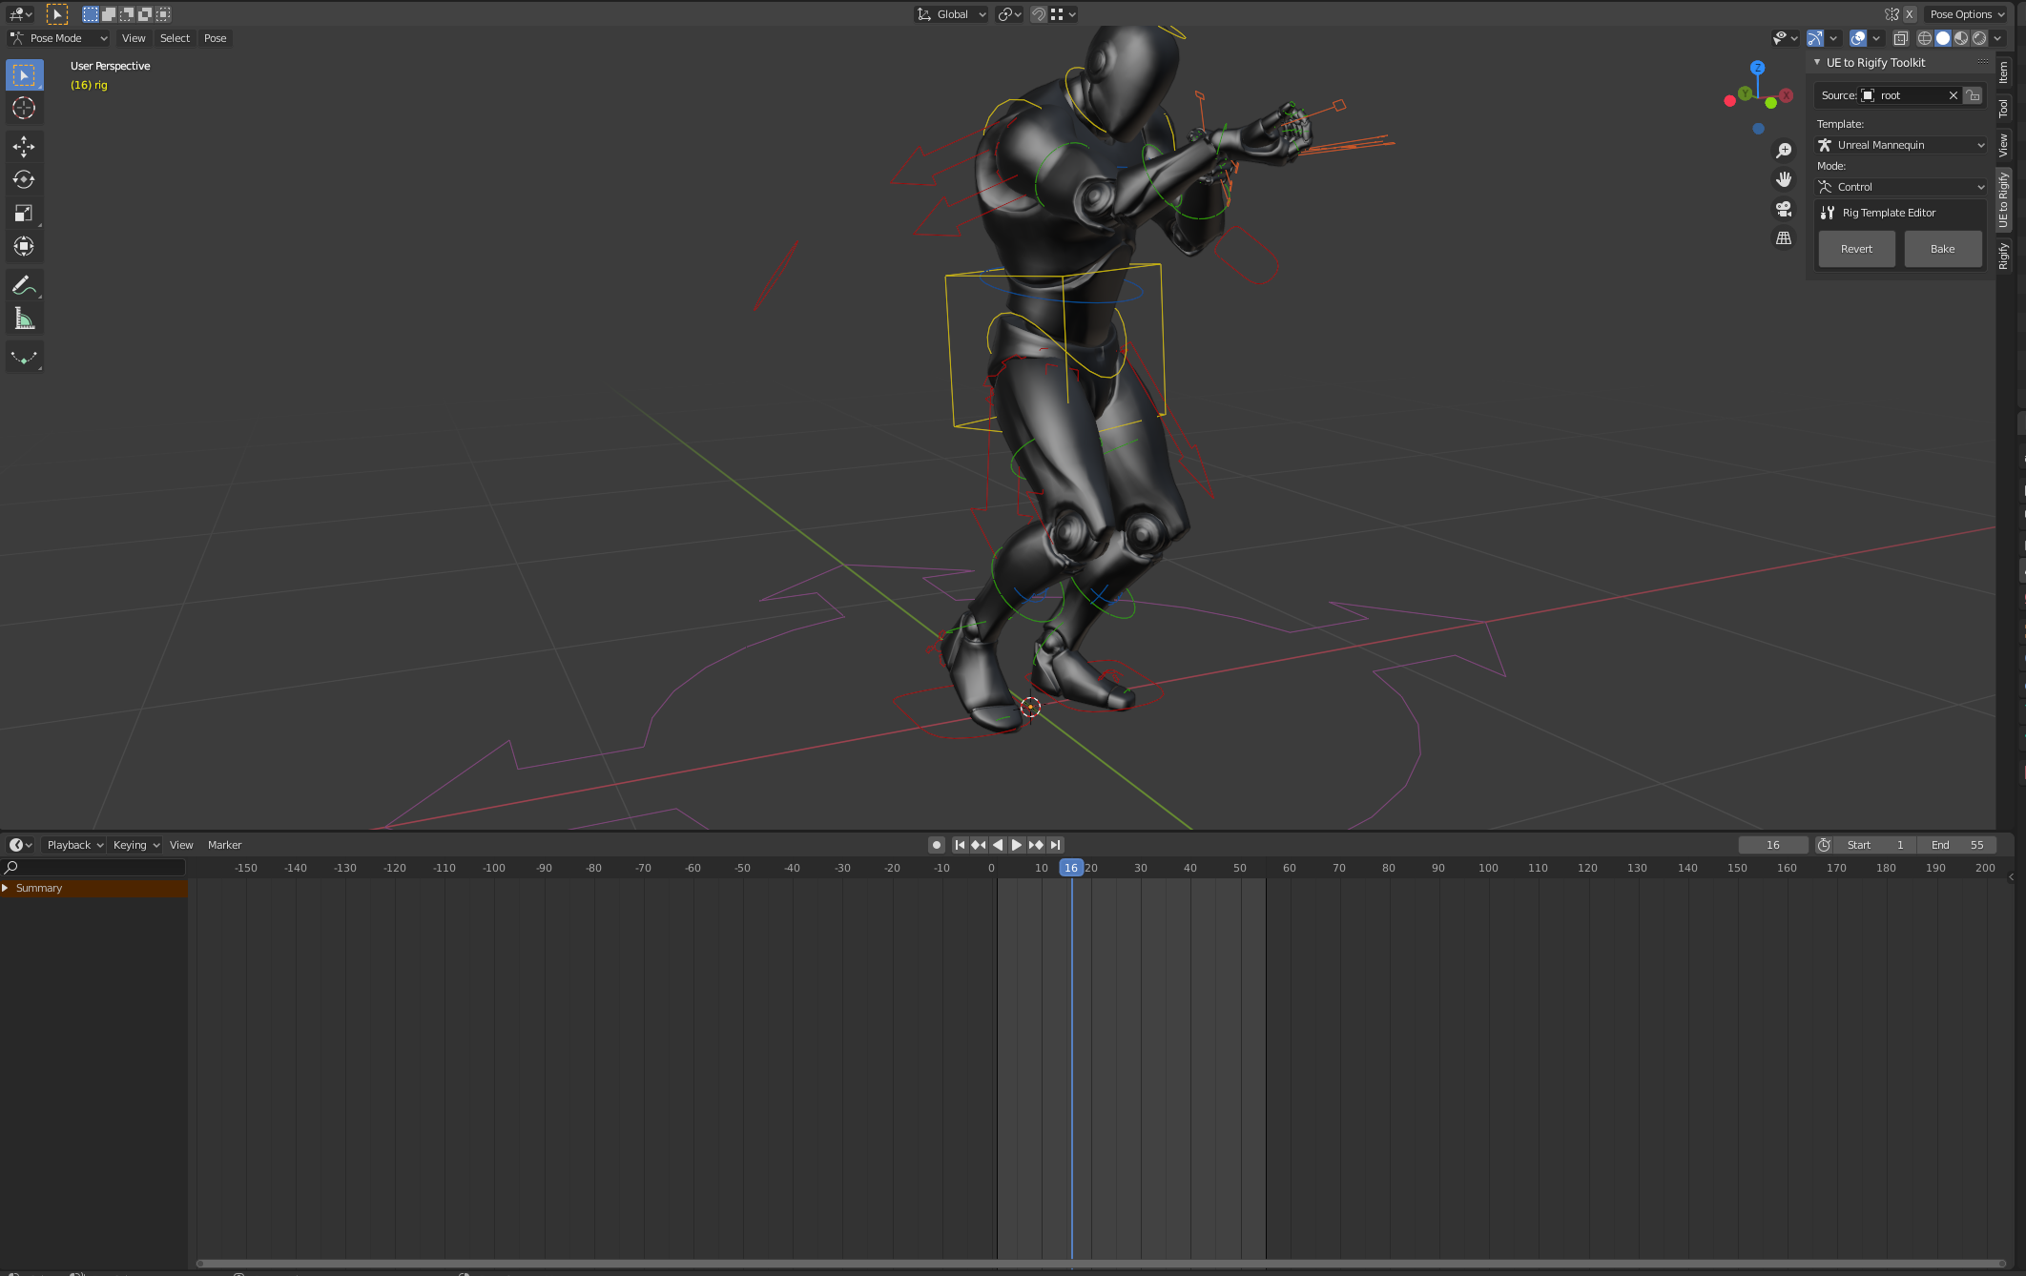The width and height of the screenshot is (2026, 1276).
Task: Toggle show overlays in the viewport
Action: 1857,38
